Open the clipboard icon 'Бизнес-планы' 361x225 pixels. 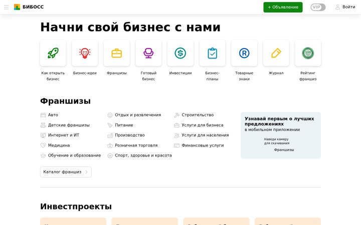(212, 53)
